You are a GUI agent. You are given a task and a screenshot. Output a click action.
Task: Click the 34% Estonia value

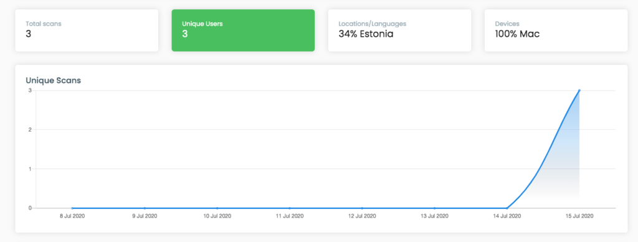coord(366,34)
